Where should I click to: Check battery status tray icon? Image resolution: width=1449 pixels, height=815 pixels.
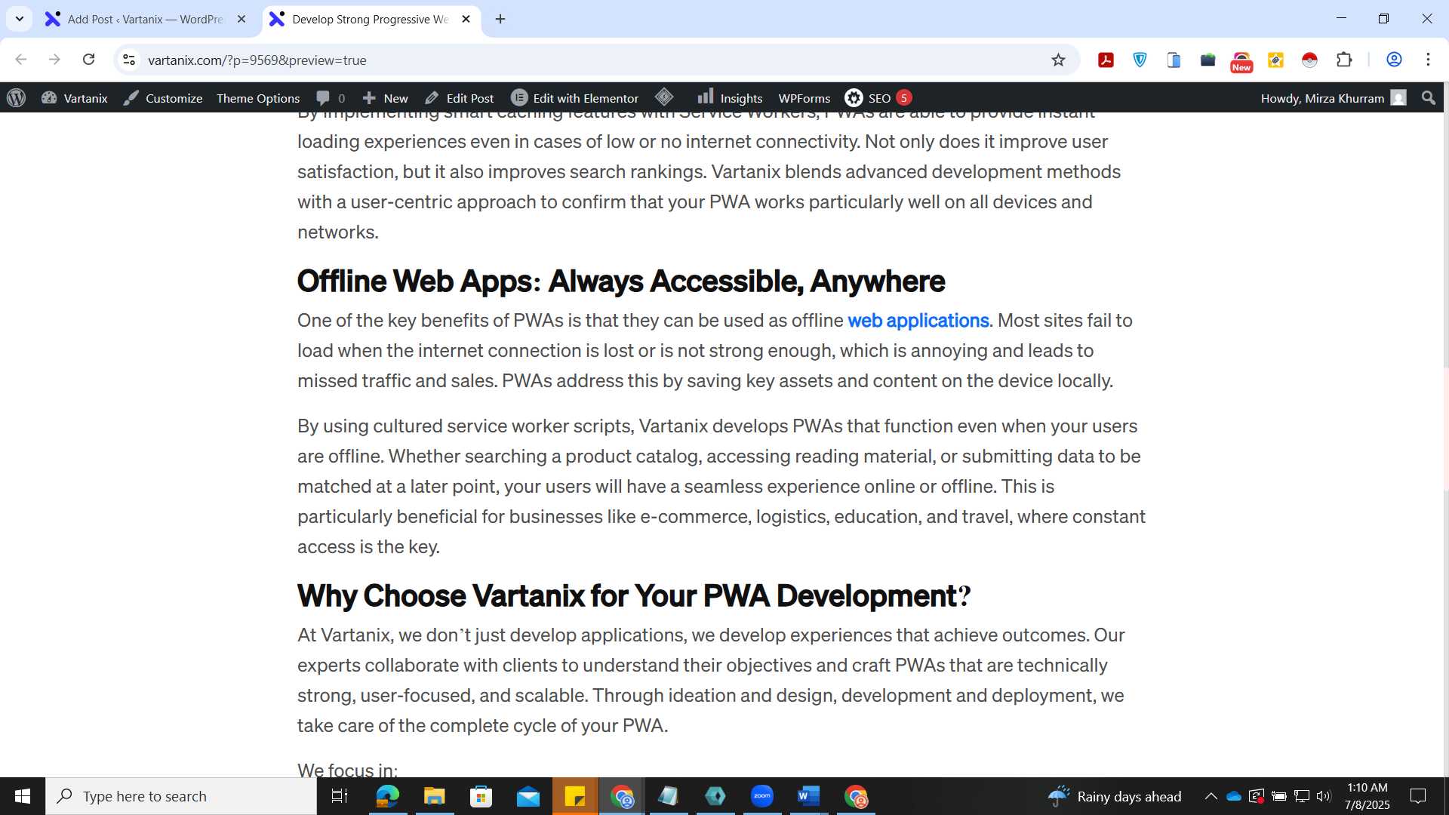(1279, 796)
